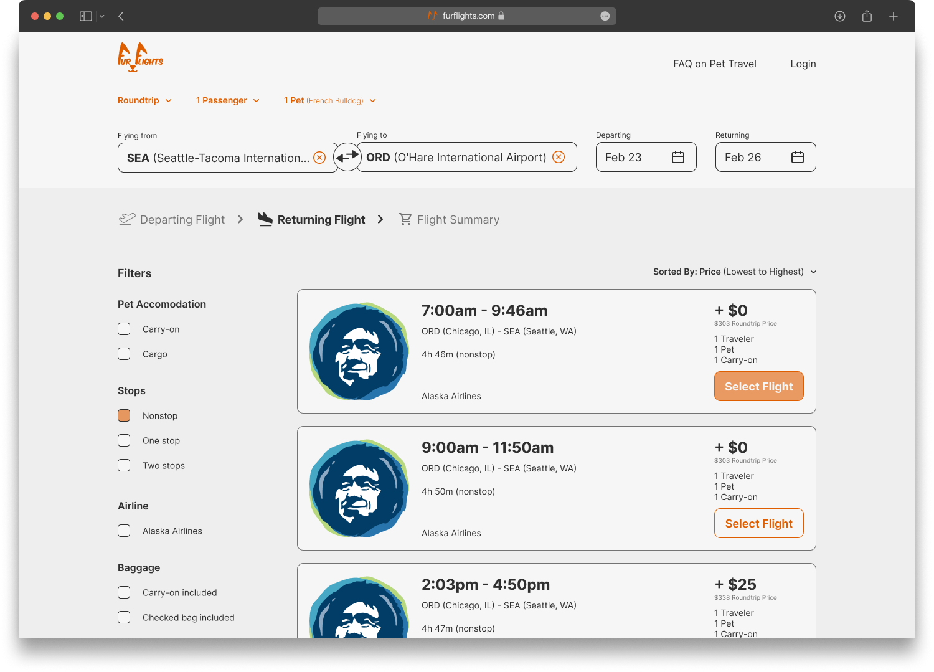Click the 7:00am - 9:46am flight time
The width and height of the screenshot is (934, 672).
coord(484,310)
